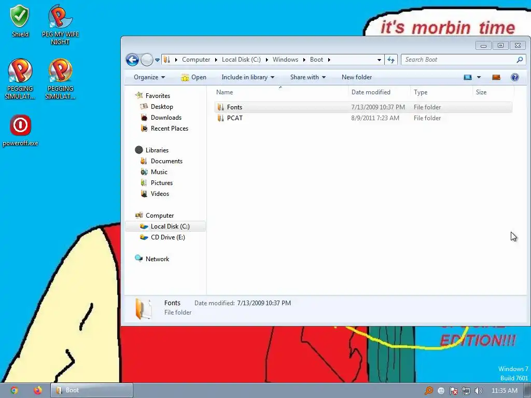Click the Windows breadcrumb in address bar
Image resolution: width=531 pixels, height=398 pixels.
tap(285, 60)
